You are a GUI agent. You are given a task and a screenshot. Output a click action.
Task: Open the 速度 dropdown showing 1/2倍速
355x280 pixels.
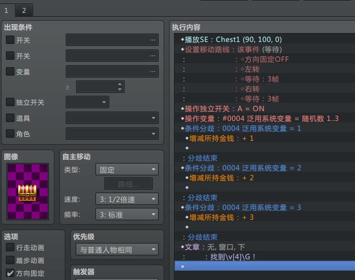(x=127, y=199)
